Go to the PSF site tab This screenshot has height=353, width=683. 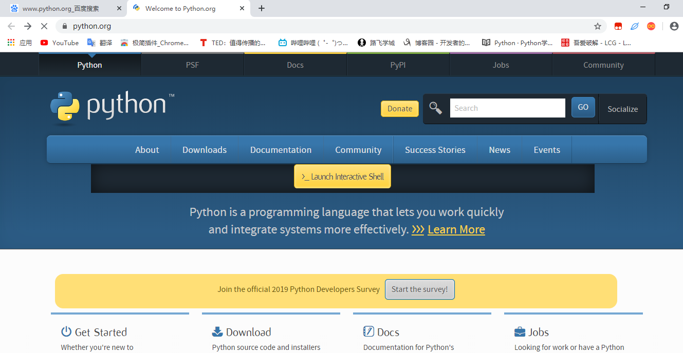[193, 65]
